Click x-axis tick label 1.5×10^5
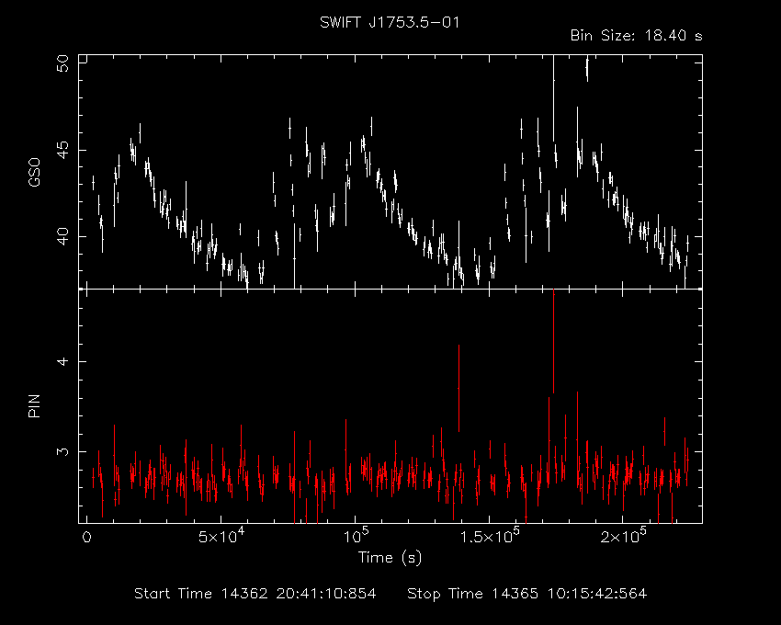Viewport: 781px width, 625px height. tap(489, 536)
